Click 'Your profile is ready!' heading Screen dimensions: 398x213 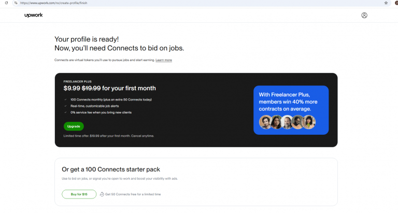point(87,39)
